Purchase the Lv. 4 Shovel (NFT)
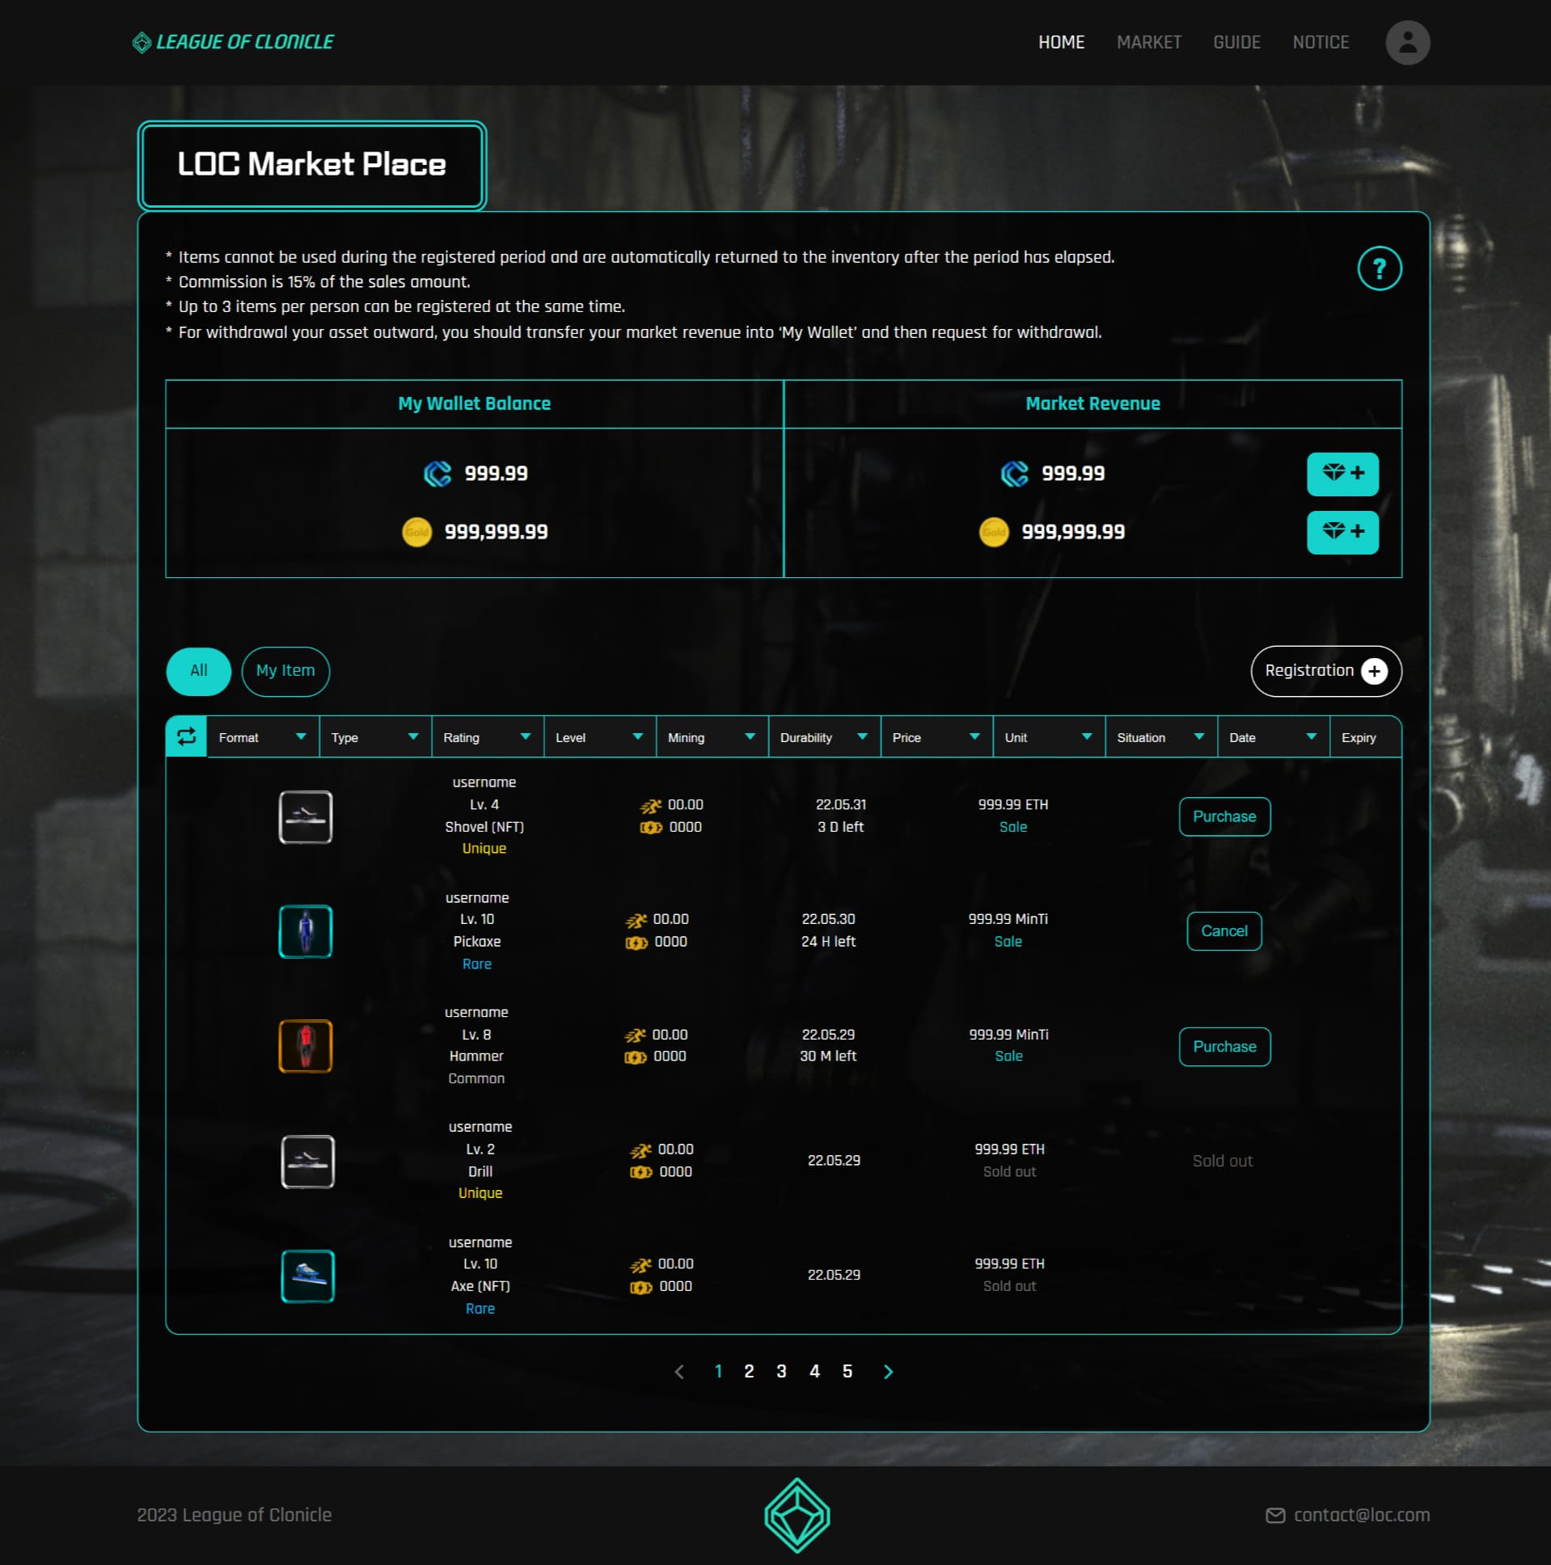 1223,816
